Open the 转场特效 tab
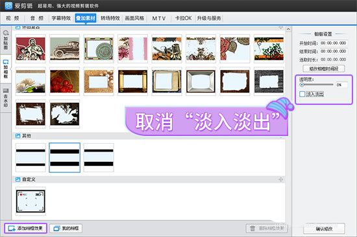 coord(110,18)
